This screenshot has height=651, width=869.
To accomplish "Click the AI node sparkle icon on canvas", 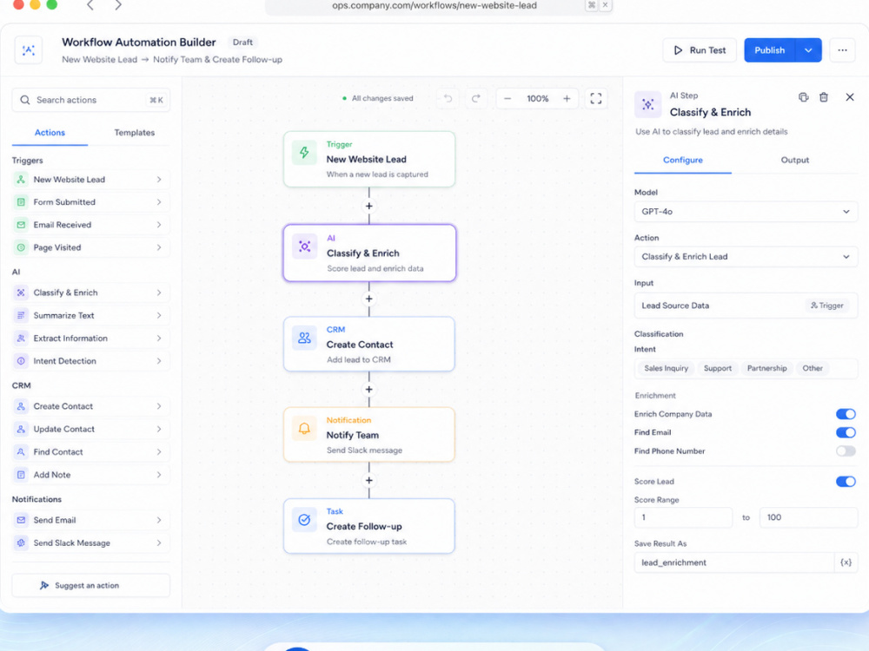I will click(304, 247).
